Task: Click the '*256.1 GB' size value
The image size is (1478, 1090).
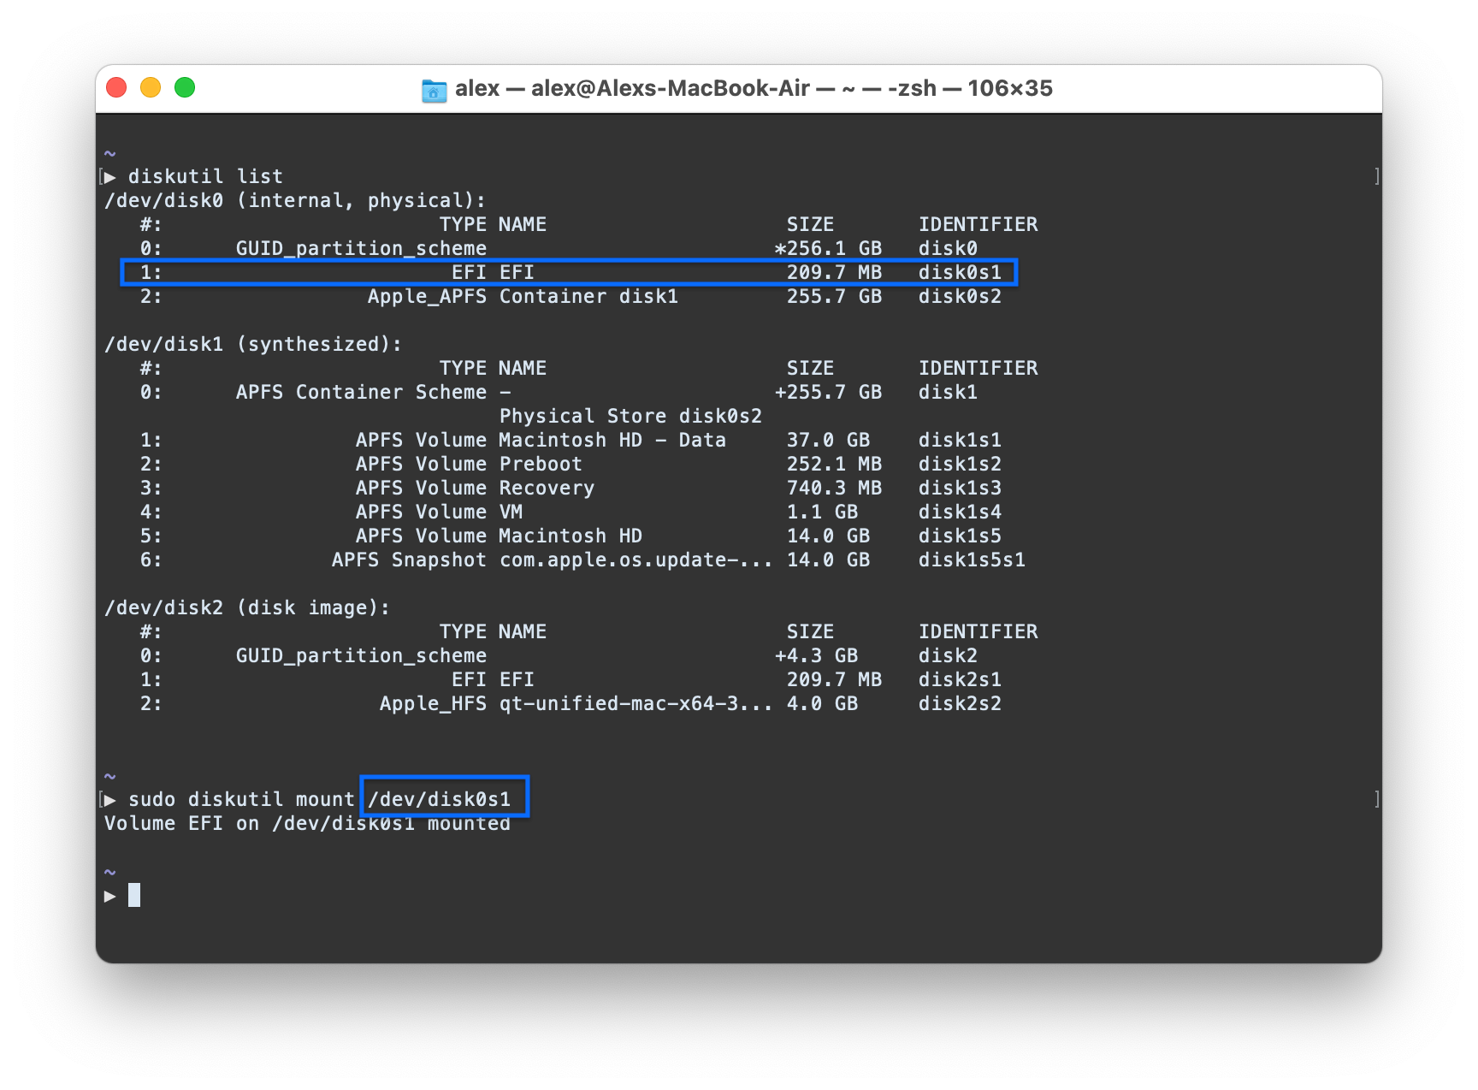Action: click(828, 248)
